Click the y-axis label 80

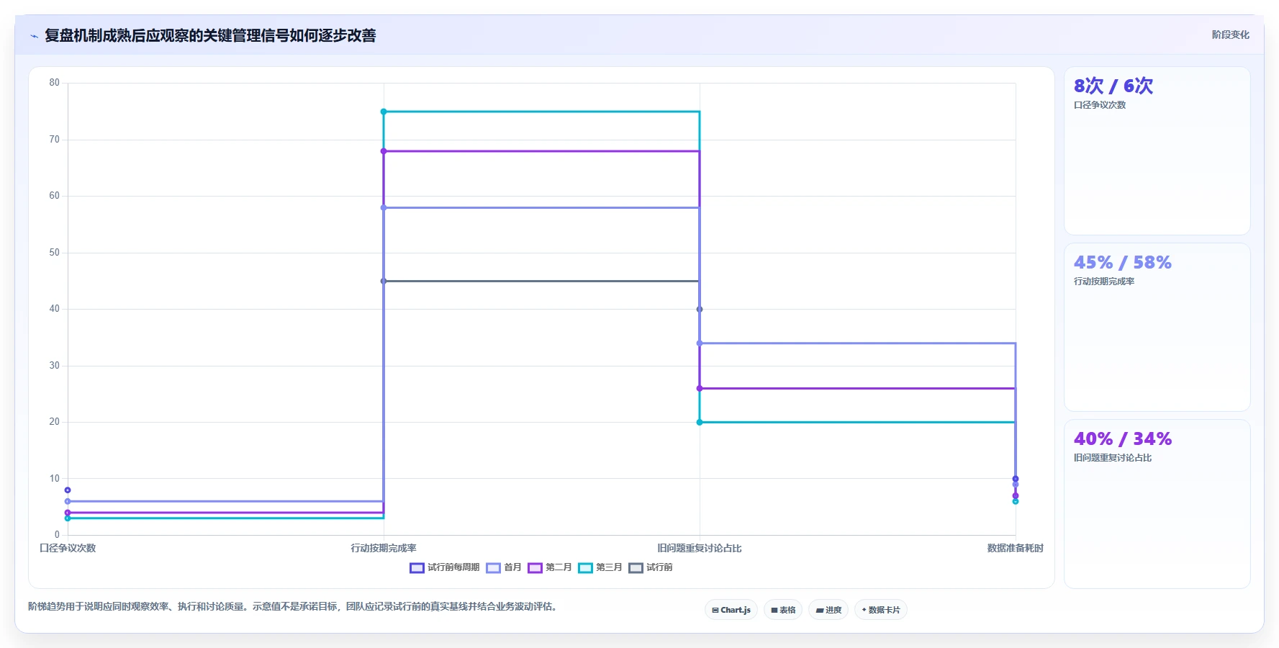coord(55,83)
